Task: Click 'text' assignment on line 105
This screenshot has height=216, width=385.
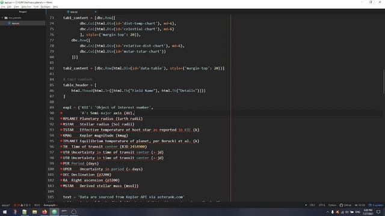Action: (67, 197)
